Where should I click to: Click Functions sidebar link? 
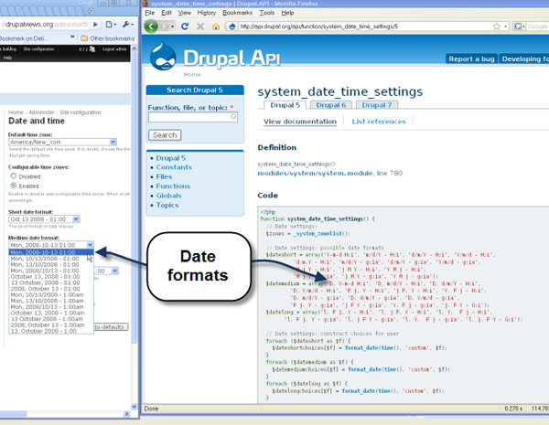click(x=173, y=186)
